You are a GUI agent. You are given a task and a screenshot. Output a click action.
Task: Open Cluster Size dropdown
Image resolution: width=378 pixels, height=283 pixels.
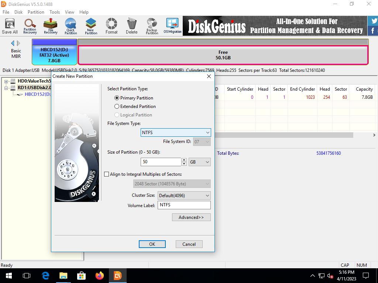(184, 196)
